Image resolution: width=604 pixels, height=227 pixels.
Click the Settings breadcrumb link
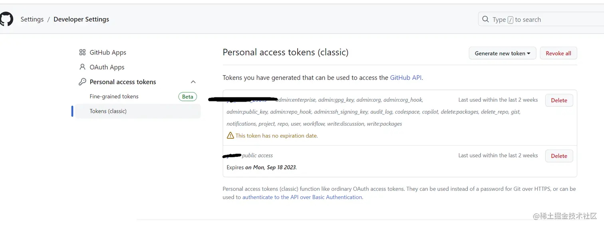pyautogui.click(x=32, y=19)
